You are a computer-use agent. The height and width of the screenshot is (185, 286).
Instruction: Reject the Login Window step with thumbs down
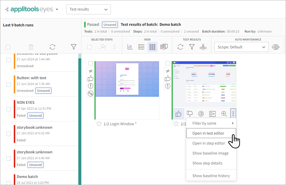[x=190, y=113]
